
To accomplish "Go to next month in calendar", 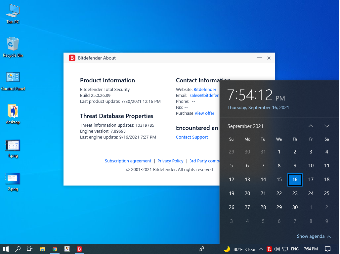I will 326,126.
